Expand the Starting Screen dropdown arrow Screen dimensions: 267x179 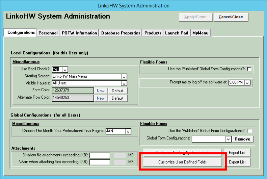(124, 77)
